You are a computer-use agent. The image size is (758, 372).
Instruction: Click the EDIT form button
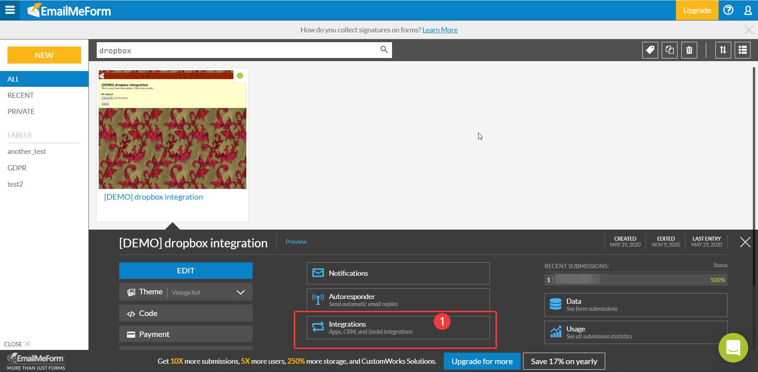click(x=186, y=271)
